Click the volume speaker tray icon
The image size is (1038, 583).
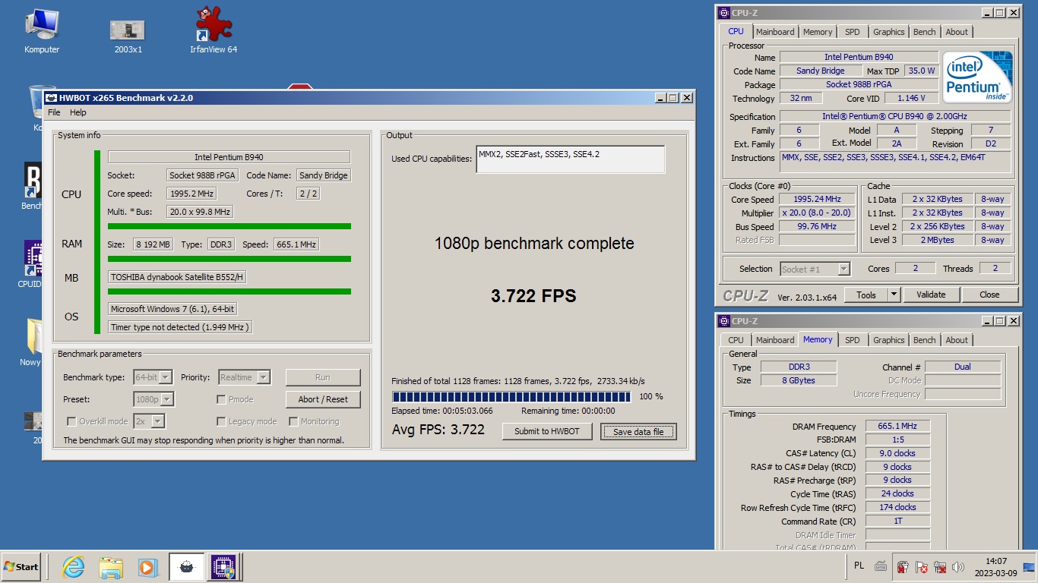958,566
